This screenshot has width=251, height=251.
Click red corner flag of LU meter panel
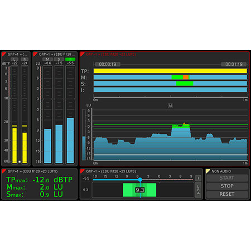tap(35, 54)
